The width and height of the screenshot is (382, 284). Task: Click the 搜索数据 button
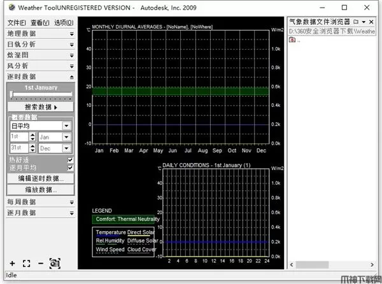(x=41, y=107)
